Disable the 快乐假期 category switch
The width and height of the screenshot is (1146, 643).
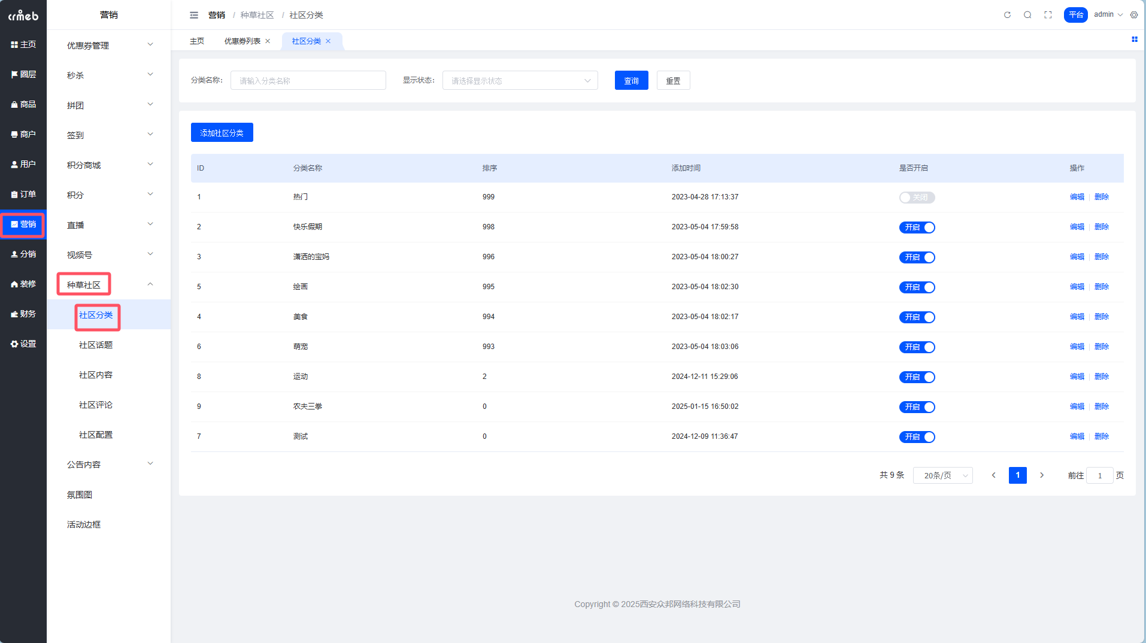click(916, 228)
